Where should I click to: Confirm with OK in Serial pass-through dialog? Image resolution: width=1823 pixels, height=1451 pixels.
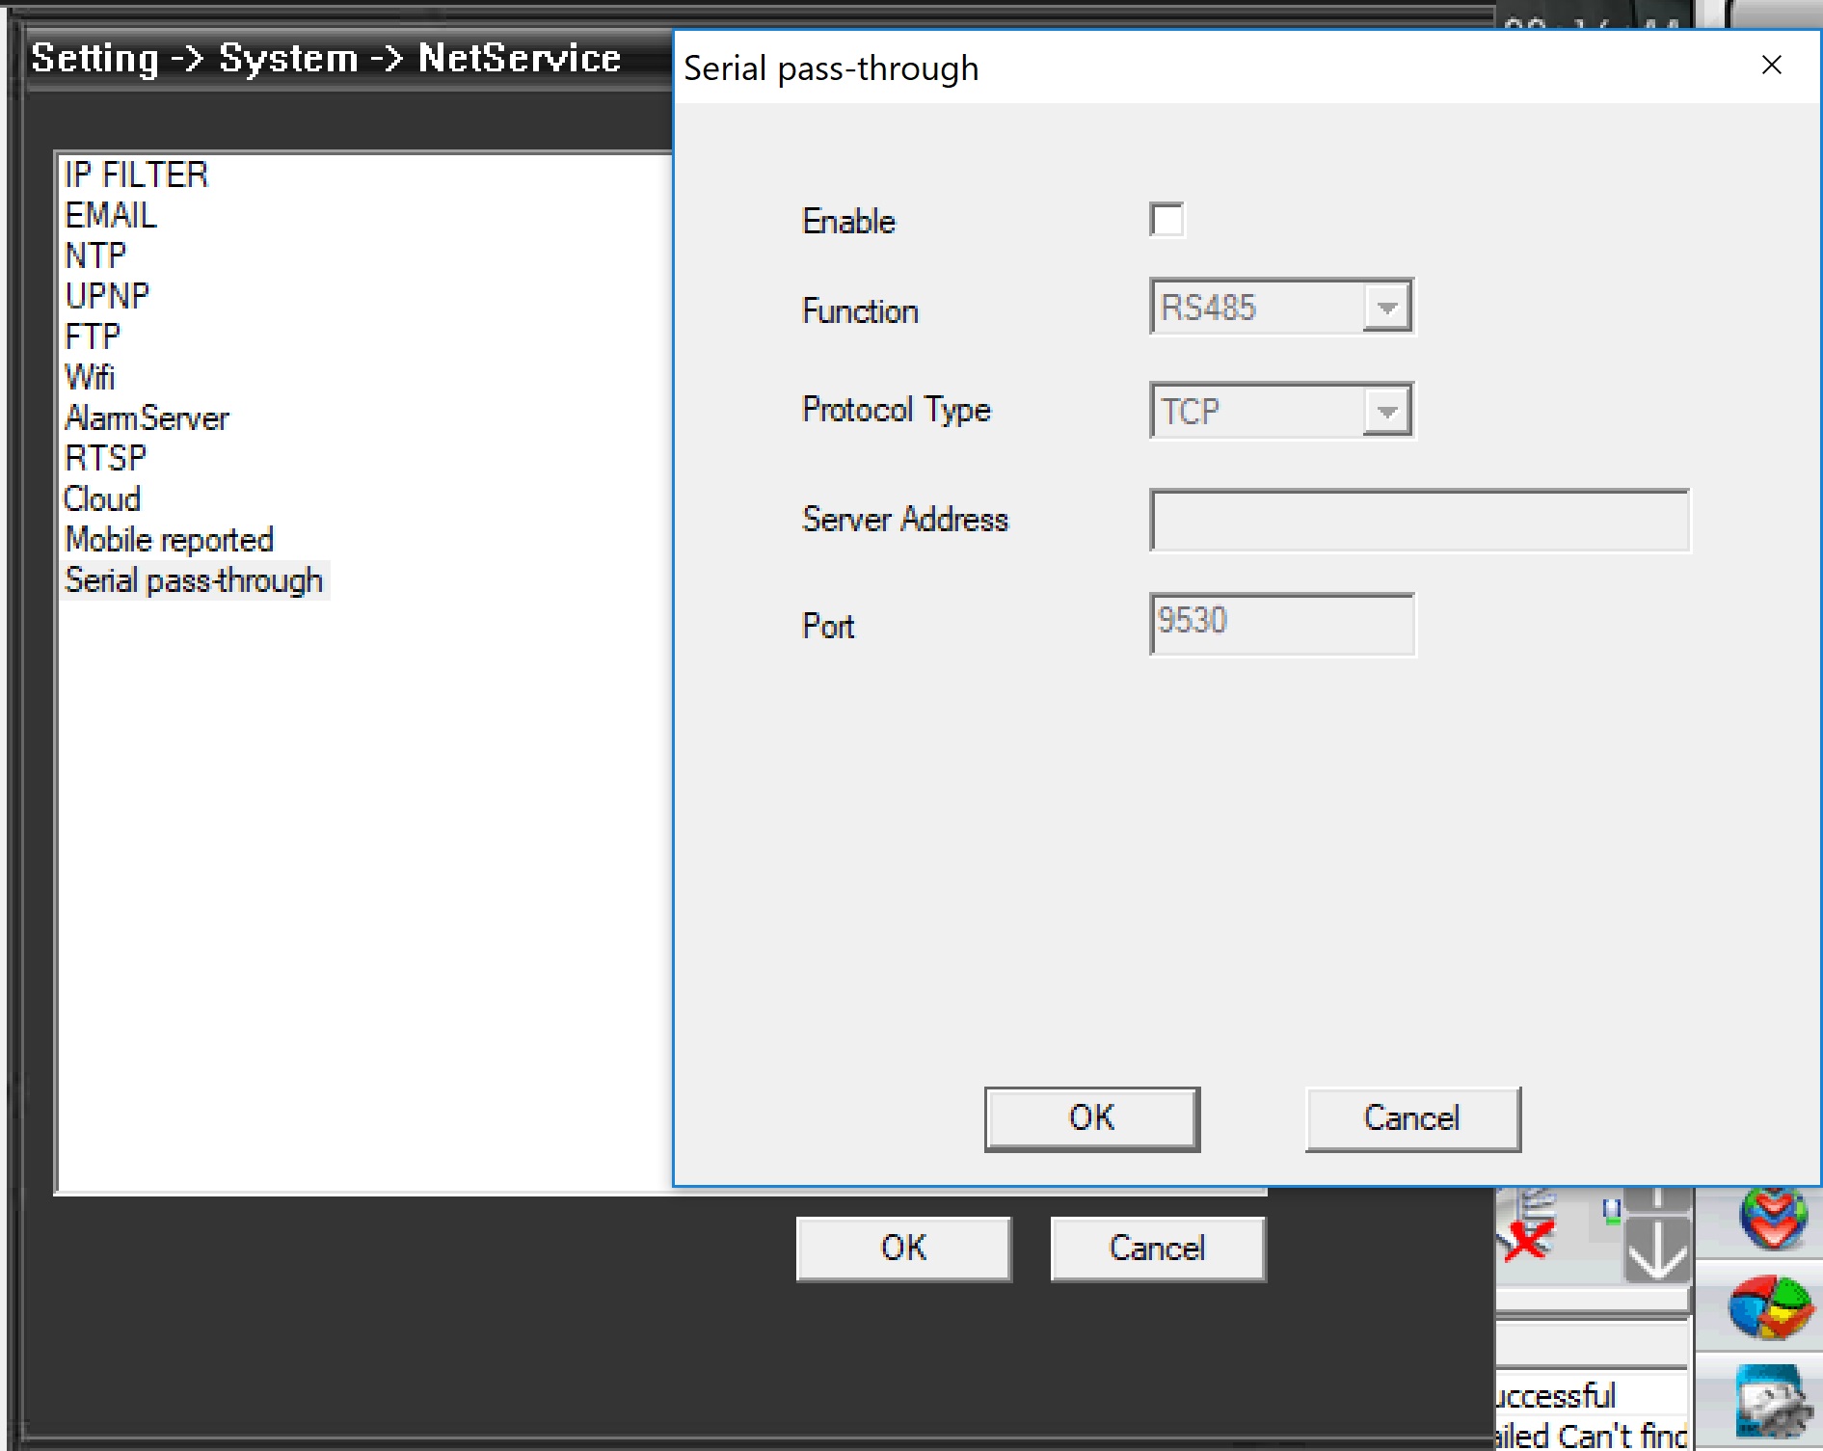(x=1091, y=1118)
